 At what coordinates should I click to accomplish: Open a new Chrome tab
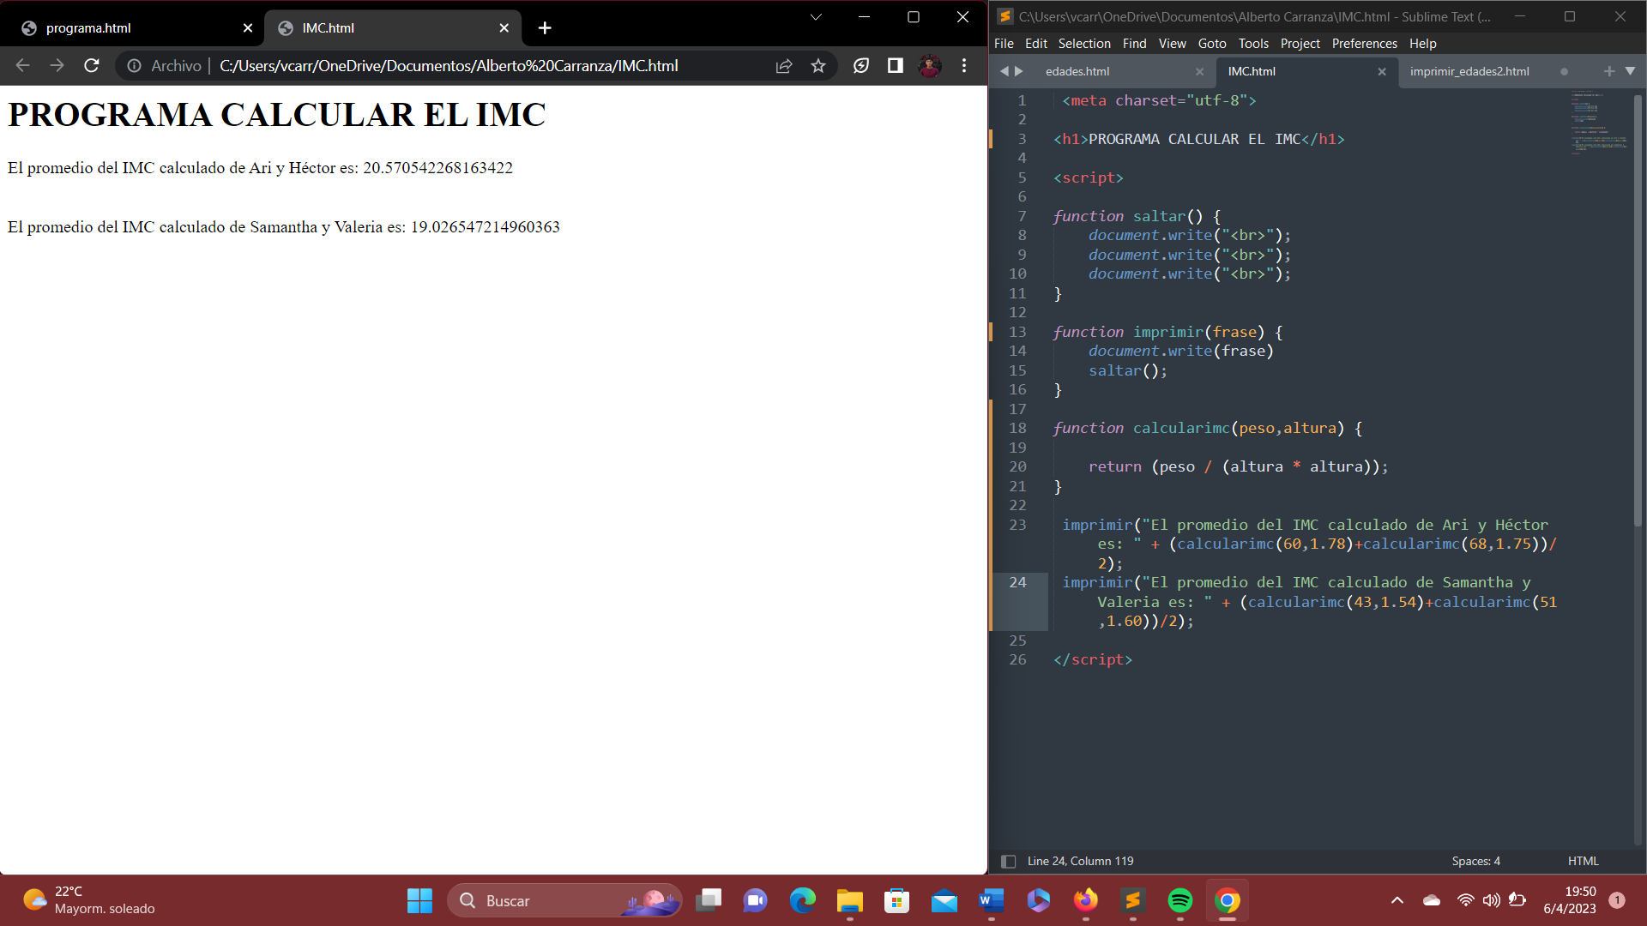click(x=545, y=28)
